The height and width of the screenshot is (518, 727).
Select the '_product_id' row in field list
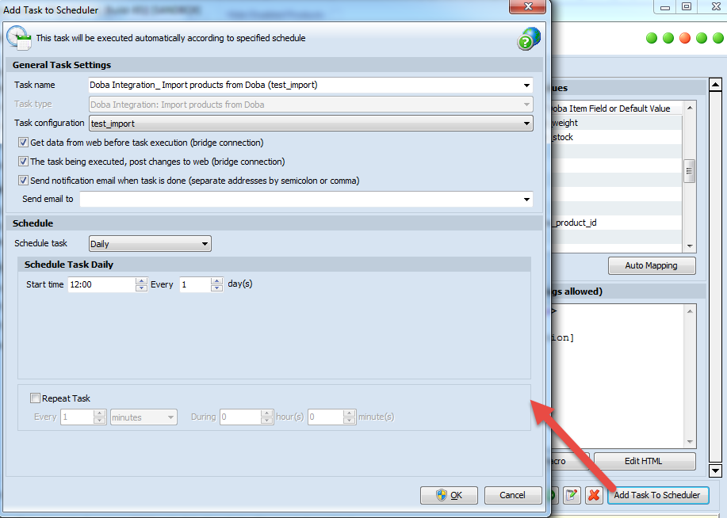[616, 223]
